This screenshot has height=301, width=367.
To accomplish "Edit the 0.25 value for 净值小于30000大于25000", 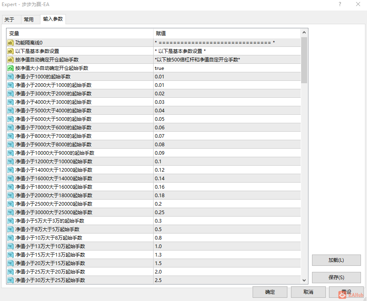I will pos(227,213).
